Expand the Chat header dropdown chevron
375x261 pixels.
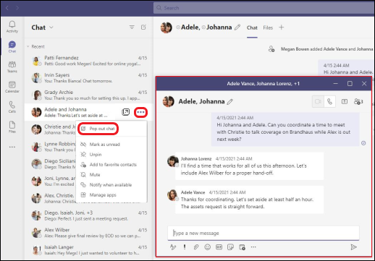point(51,27)
